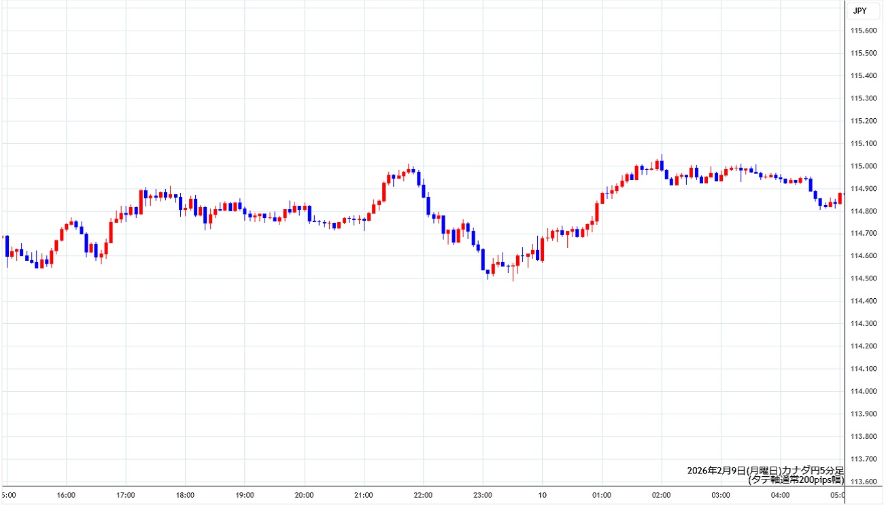
Task: Select the 17:00 time axis marker
Action: click(126, 494)
